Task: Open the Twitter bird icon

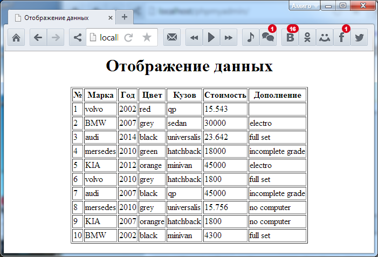Action: pyautogui.click(x=359, y=38)
